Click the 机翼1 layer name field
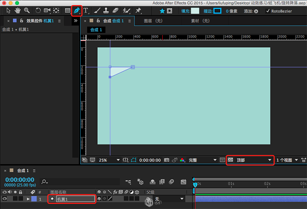 pos(75,199)
